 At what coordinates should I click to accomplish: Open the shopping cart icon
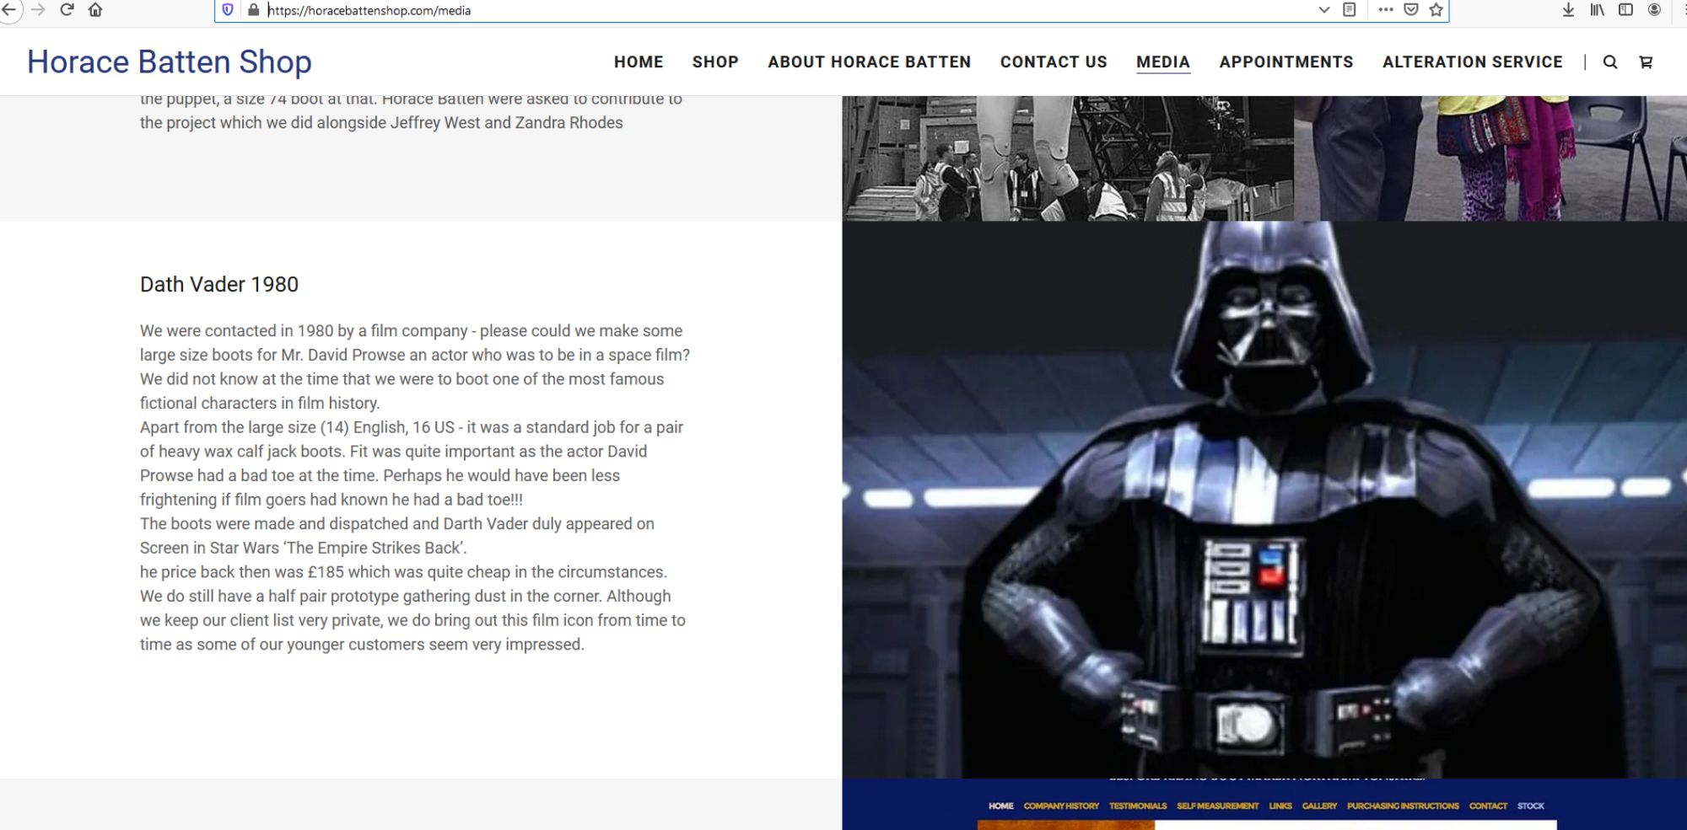point(1646,62)
